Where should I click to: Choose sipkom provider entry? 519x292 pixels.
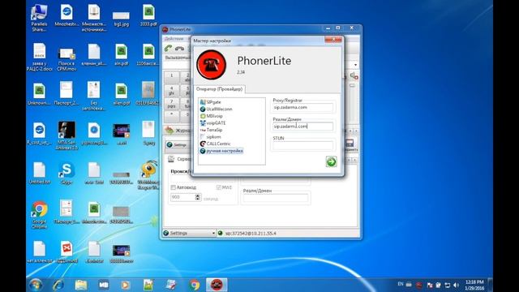click(x=211, y=137)
